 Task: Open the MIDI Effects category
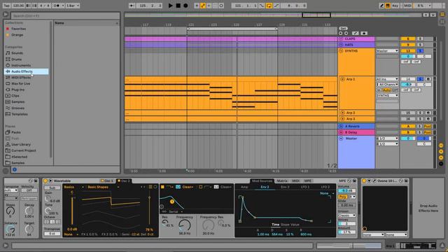point(21,78)
